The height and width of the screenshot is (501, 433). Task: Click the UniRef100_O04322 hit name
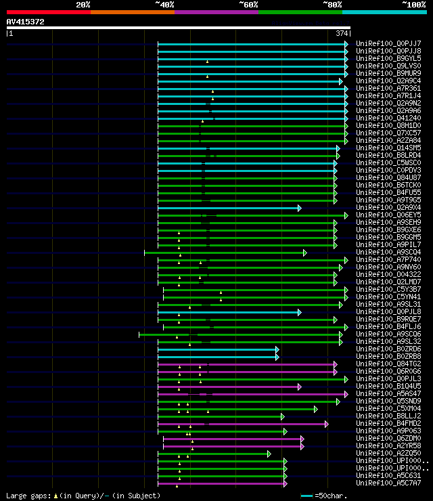pyautogui.click(x=388, y=274)
